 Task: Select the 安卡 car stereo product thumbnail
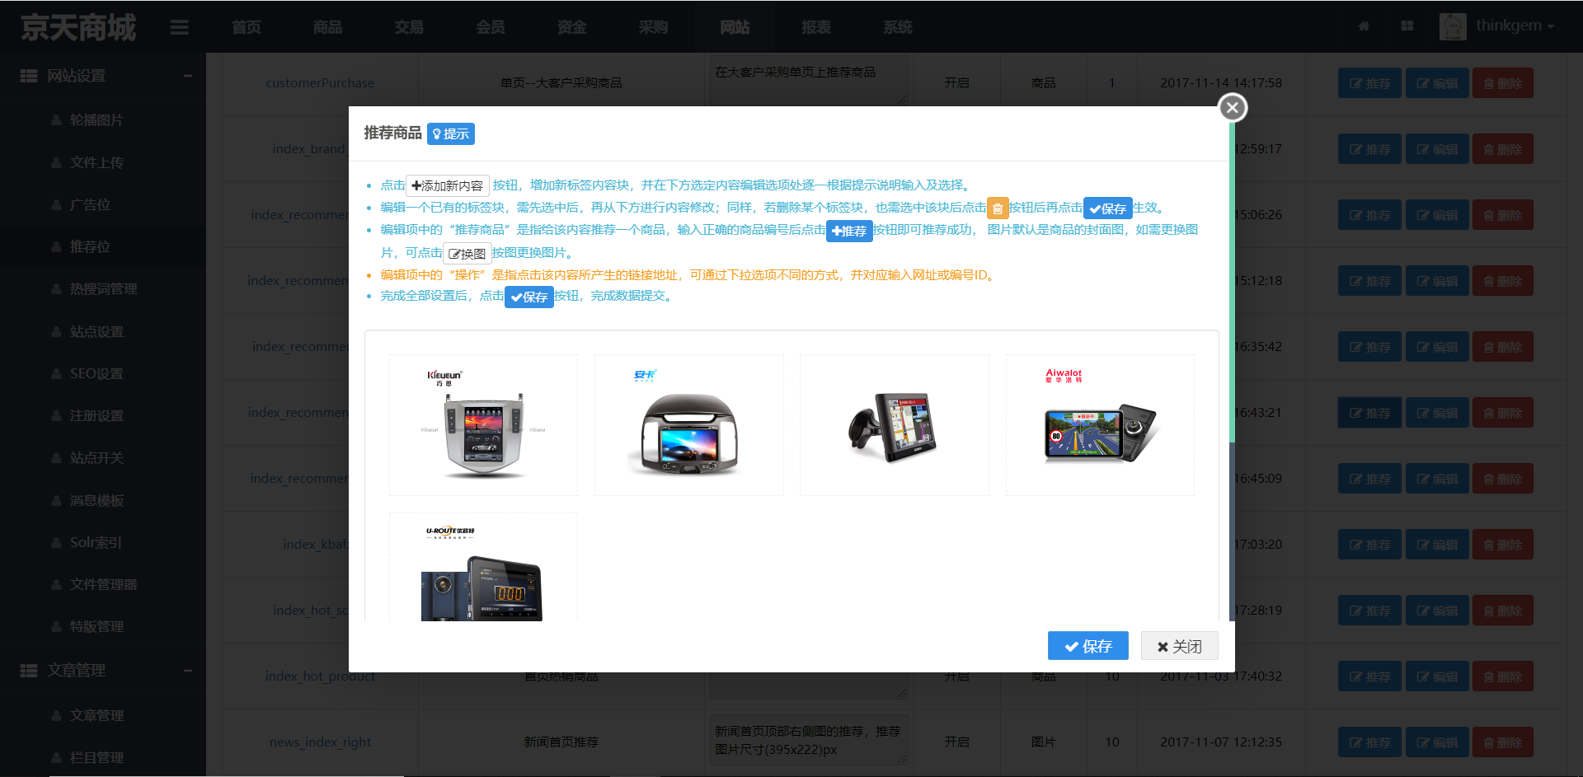(689, 424)
